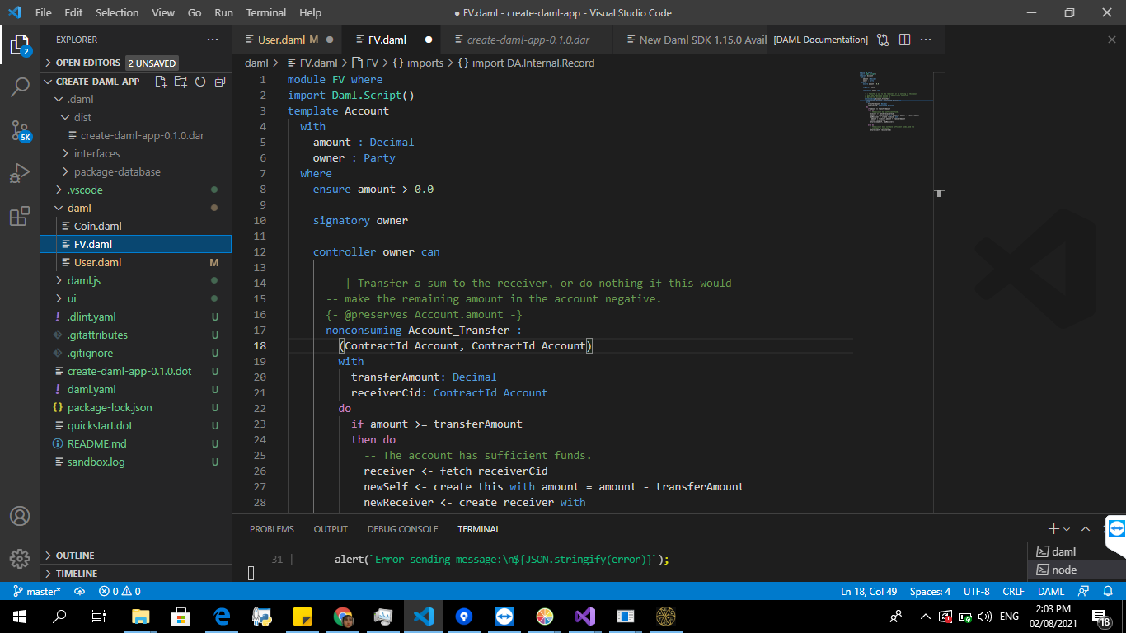Expand the interfaces folder
Viewport: 1126px width, 633px height.
[x=96, y=153]
